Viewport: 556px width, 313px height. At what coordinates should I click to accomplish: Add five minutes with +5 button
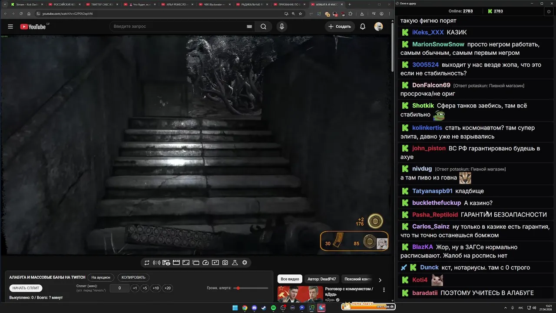[145, 288]
